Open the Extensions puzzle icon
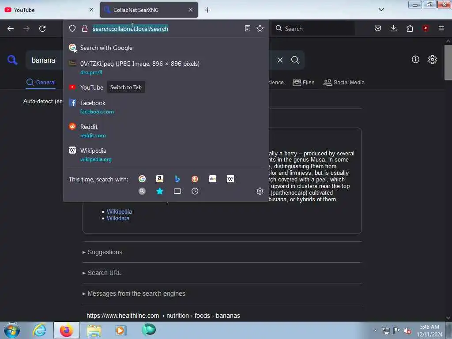 pyautogui.click(x=410, y=28)
